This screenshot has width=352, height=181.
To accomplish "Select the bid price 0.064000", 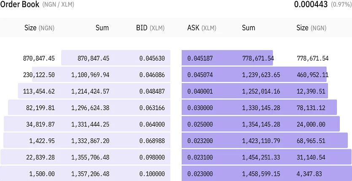I will [x=152, y=124].
